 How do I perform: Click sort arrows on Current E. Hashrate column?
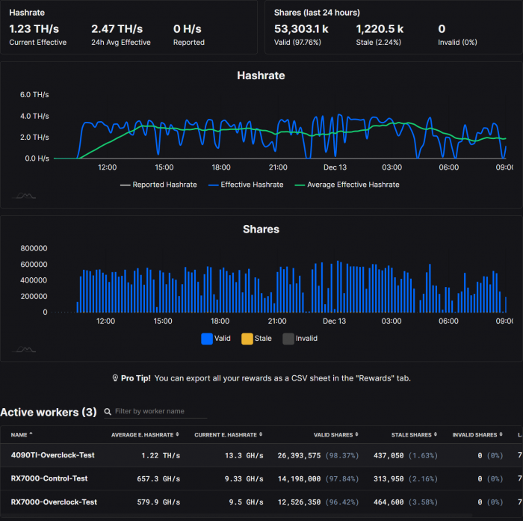[x=259, y=434]
